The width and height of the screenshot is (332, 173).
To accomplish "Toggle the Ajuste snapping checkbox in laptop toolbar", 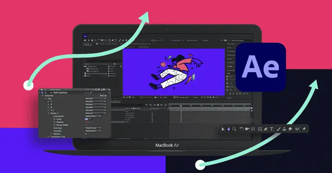I will [x=153, y=41].
